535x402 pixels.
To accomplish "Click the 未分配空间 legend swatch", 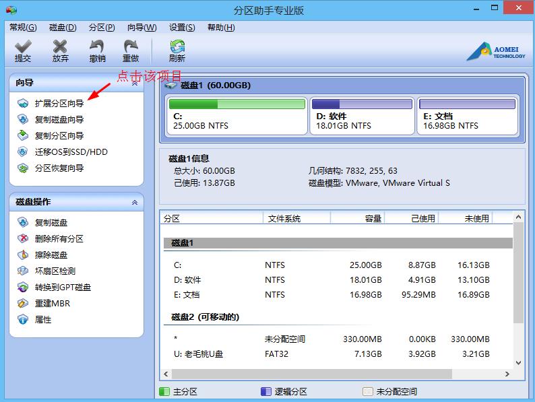I will pyautogui.click(x=368, y=391).
